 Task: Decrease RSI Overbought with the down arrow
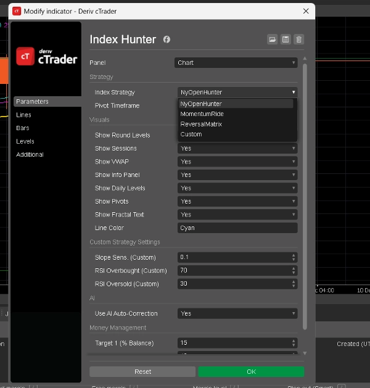click(294, 273)
